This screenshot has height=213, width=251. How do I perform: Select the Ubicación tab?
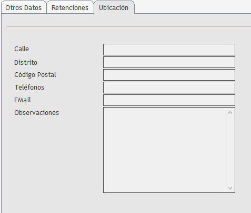(x=114, y=7)
